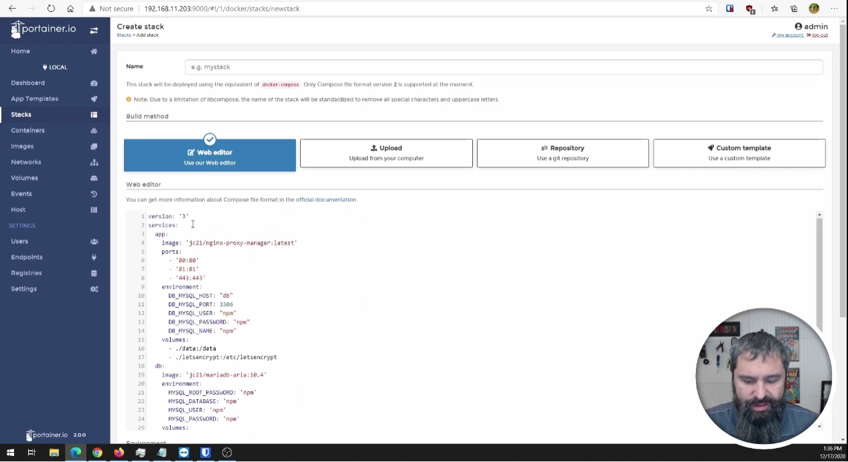This screenshot has width=848, height=462.
Task: Select Web editor build method
Action: (210, 155)
